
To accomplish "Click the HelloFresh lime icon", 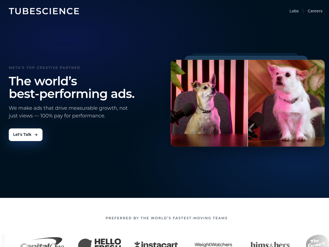I will tap(85, 243).
